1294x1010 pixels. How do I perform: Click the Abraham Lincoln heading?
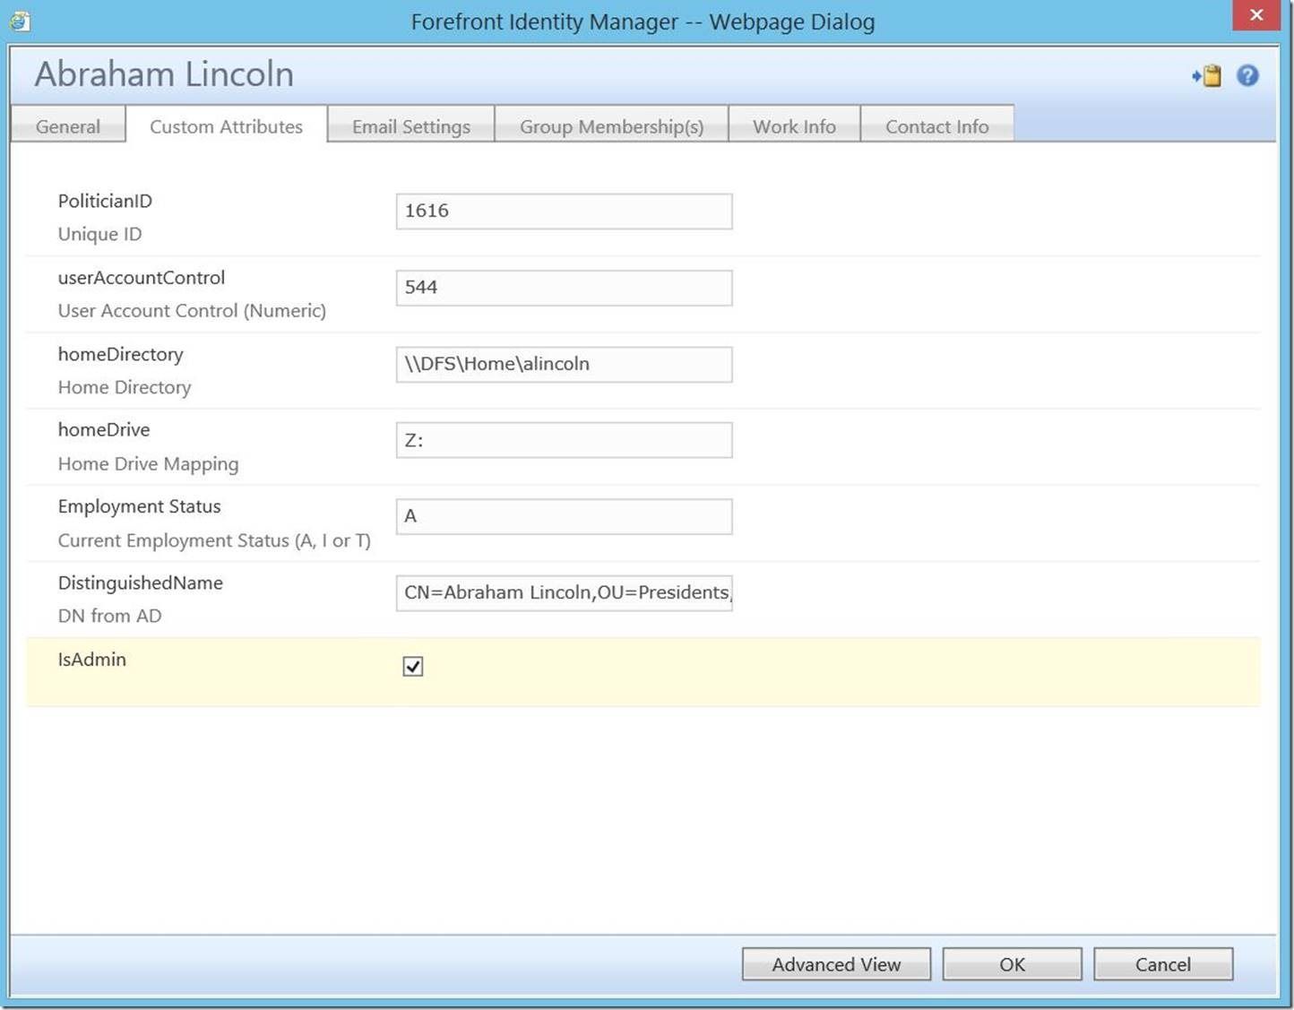164,74
